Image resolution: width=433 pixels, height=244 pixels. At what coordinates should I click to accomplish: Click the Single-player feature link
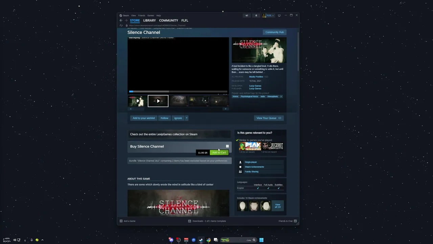251,162
